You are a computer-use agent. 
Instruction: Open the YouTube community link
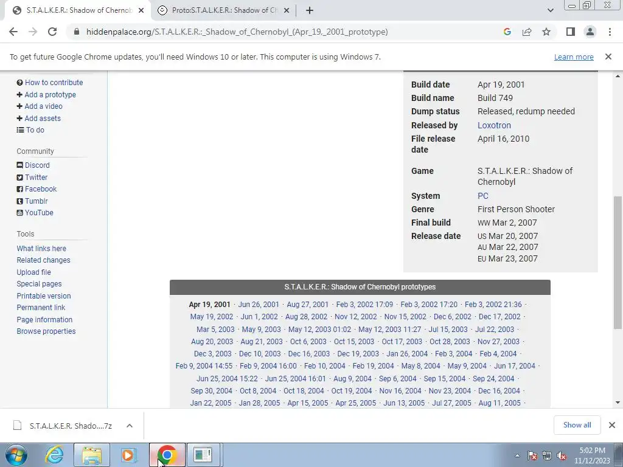(39, 212)
